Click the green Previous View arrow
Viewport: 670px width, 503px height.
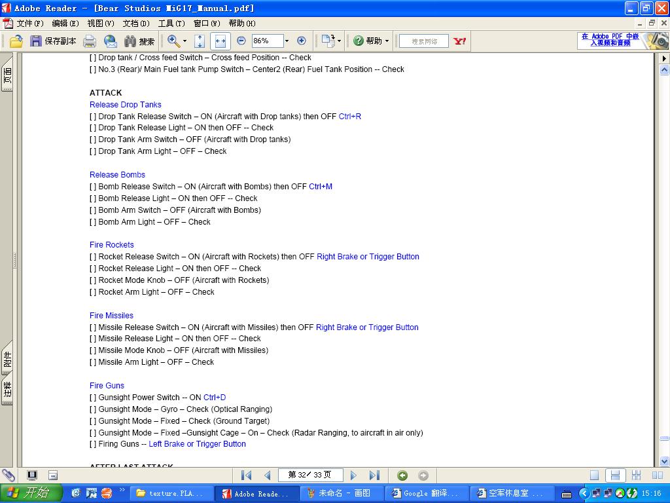tap(402, 475)
